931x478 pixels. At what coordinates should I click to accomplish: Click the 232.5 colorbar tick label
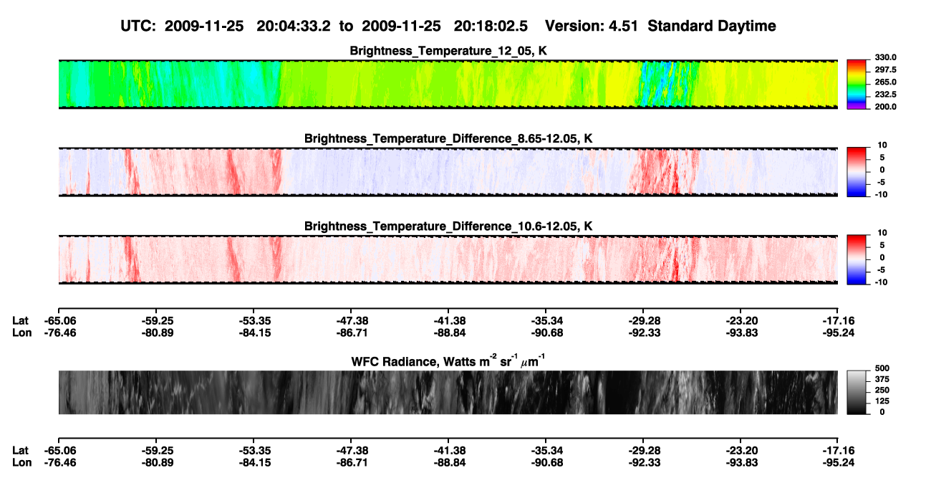(887, 95)
